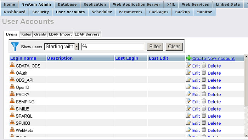Click the user icon beside GDATA_ODS
Viewport: 248px width, 140px height.
point(12,65)
